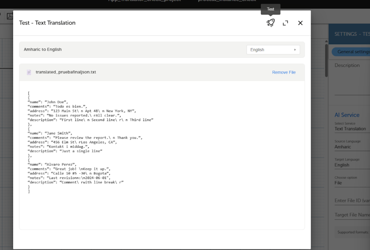Open General settings tab in Settings panel

351,52
